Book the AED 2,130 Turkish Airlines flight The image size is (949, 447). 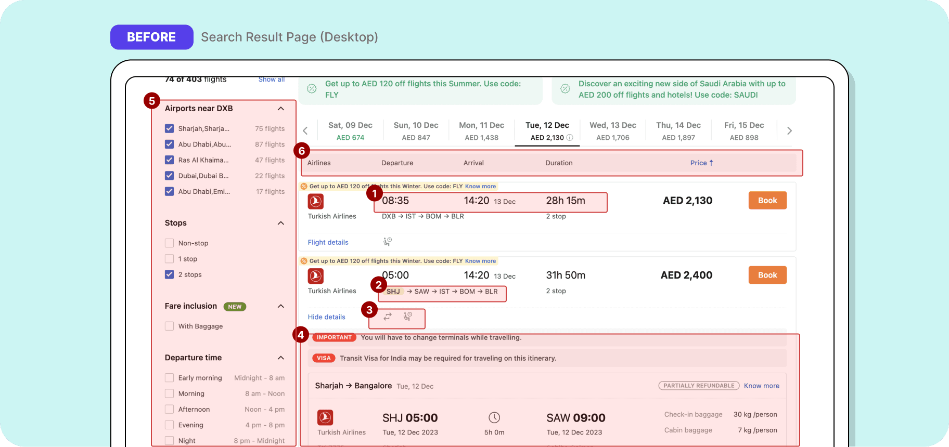[x=767, y=201]
